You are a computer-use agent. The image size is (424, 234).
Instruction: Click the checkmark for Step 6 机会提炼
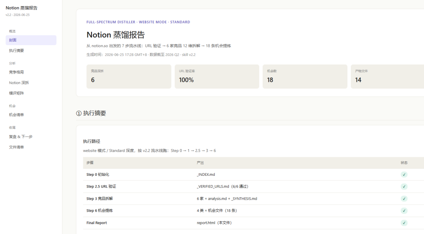point(404,211)
